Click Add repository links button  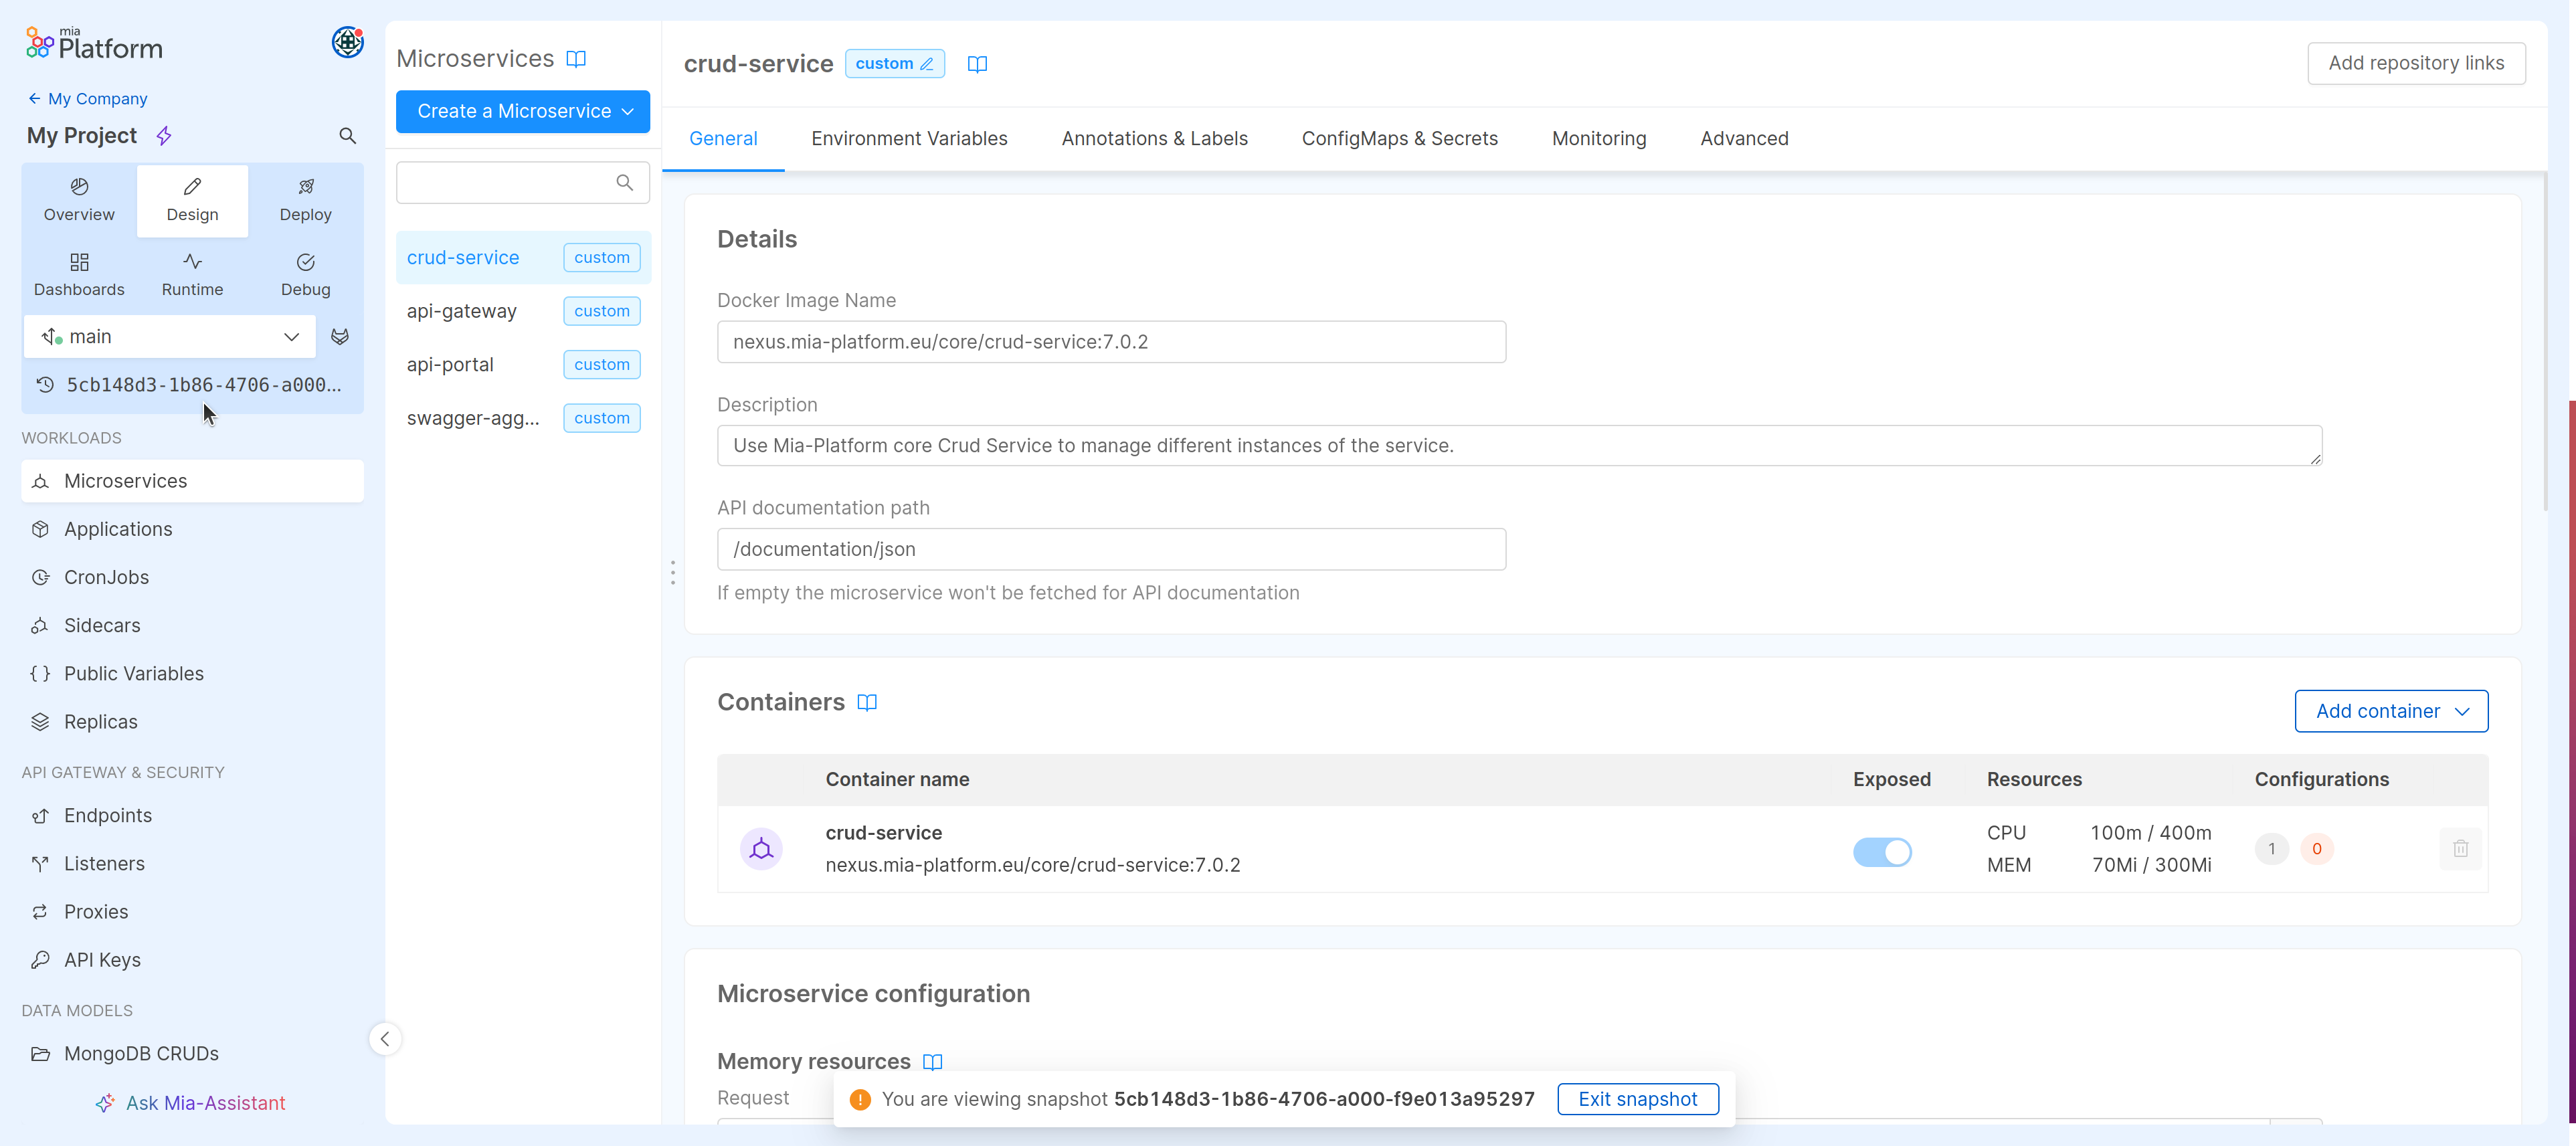click(2415, 63)
